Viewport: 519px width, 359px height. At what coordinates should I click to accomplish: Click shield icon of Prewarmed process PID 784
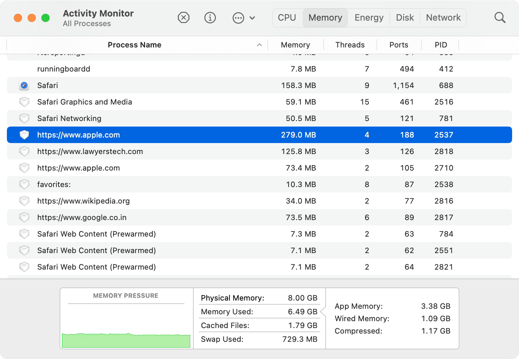point(24,234)
